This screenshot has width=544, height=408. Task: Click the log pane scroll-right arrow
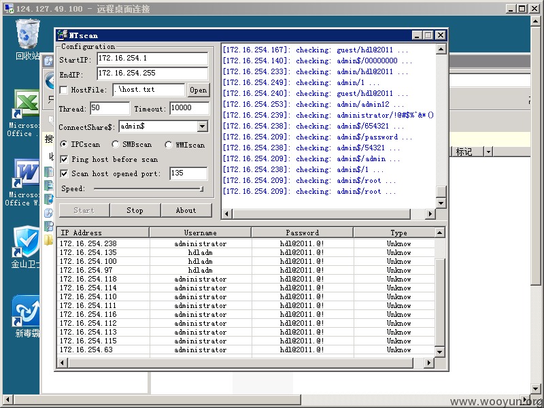[x=430, y=214]
